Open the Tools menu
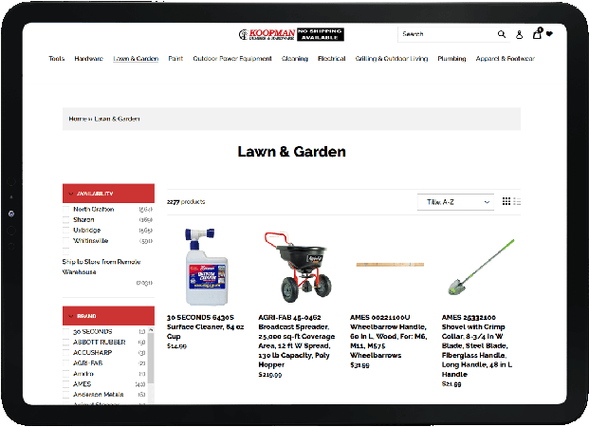 (57, 59)
